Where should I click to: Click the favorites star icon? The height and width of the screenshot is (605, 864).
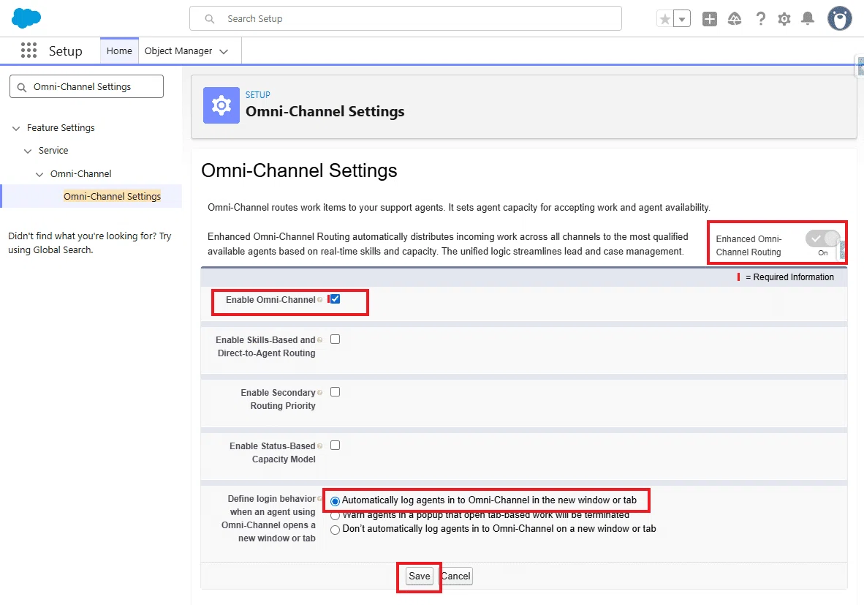[664, 19]
